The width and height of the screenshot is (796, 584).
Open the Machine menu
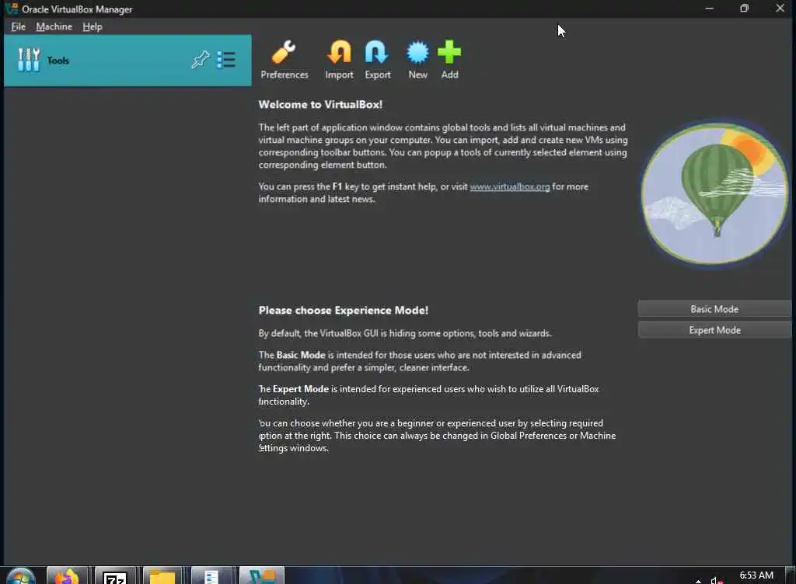pos(54,26)
